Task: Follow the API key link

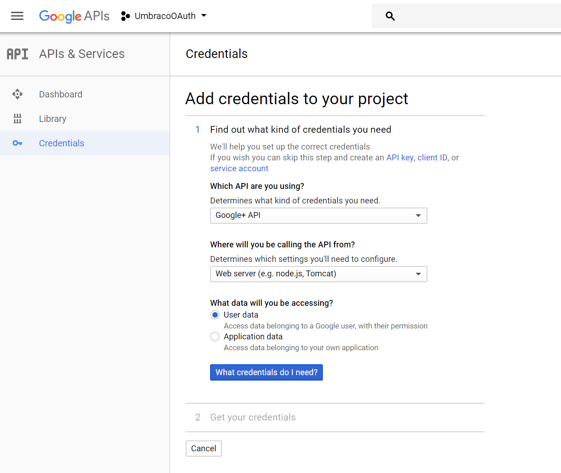Action: coord(400,158)
